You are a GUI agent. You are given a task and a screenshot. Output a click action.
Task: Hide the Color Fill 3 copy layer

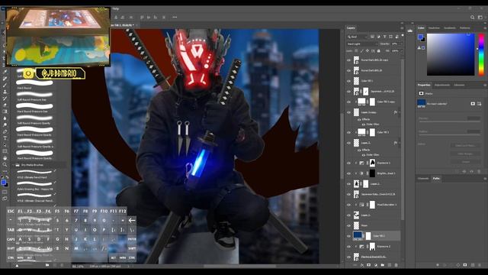[x=349, y=102]
